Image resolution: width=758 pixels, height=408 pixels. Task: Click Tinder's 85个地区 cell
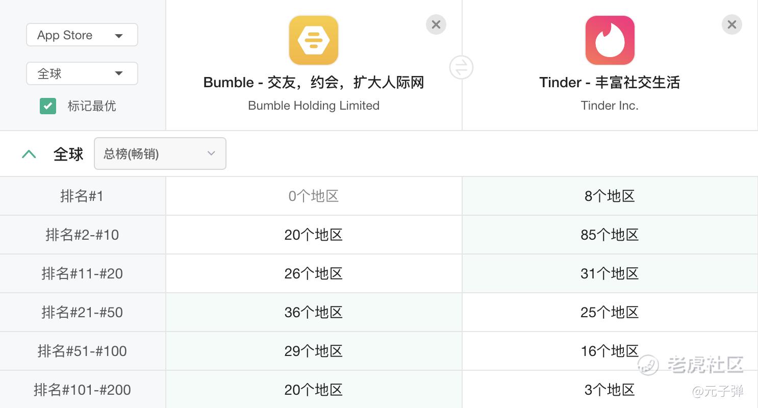[x=610, y=235]
